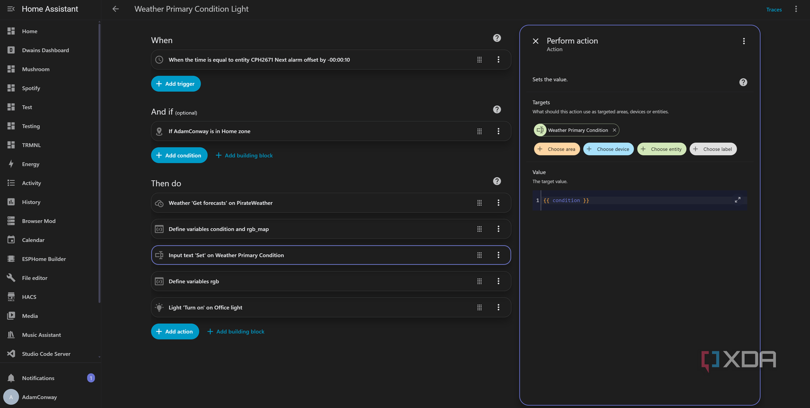Image resolution: width=810 pixels, height=408 pixels.
Task: Open the ESPHome Builder sidebar item
Action: pos(50,259)
